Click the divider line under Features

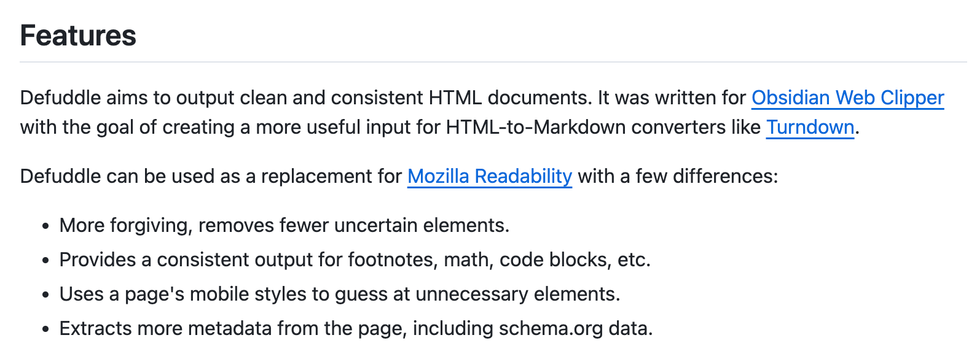(x=493, y=62)
